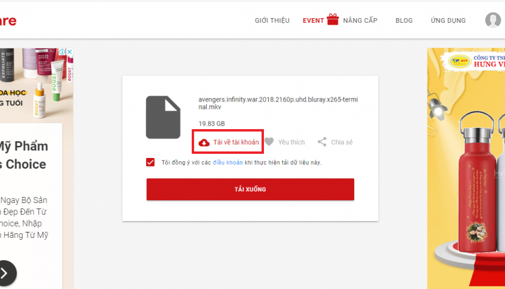This screenshot has height=289, width=505.
Task: Click Tải về tài khoản link
Action: (236, 142)
